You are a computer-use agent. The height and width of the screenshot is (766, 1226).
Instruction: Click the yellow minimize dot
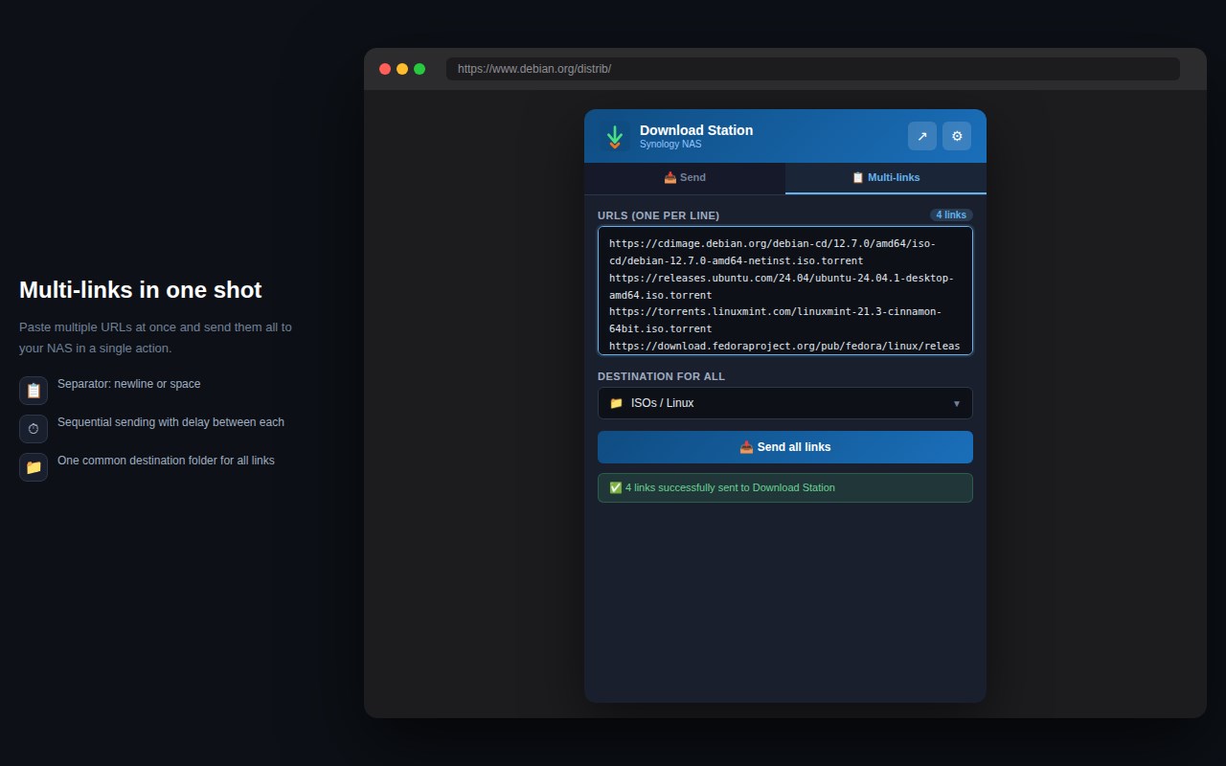tap(402, 69)
